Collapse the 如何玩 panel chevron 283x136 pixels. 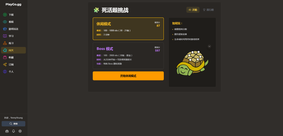(209, 46)
